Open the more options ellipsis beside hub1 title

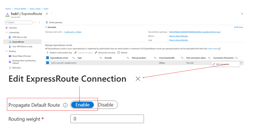coord(52,14)
